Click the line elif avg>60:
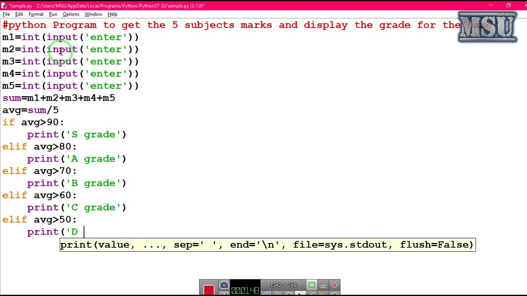Viewport: 527px width, 296px height. point(40,195)
